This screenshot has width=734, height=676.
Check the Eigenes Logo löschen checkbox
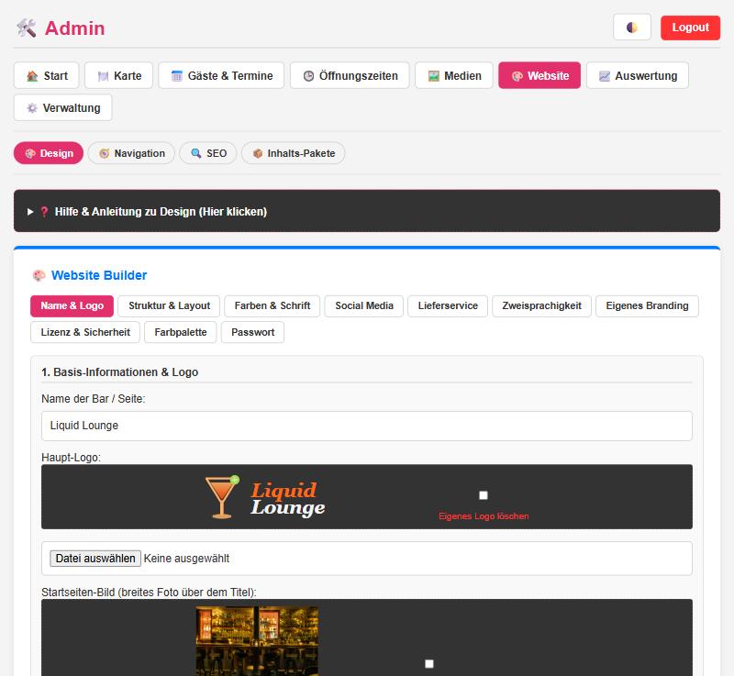point(484,495)
